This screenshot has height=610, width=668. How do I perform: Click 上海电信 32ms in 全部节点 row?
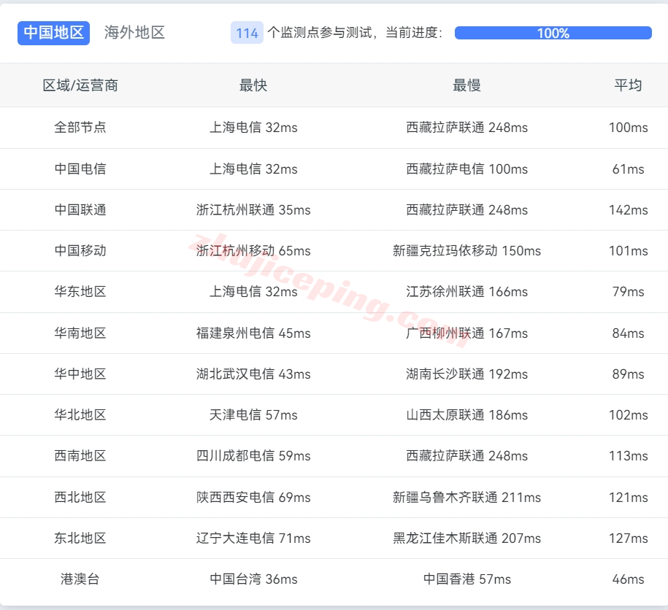tap(253, 127)
